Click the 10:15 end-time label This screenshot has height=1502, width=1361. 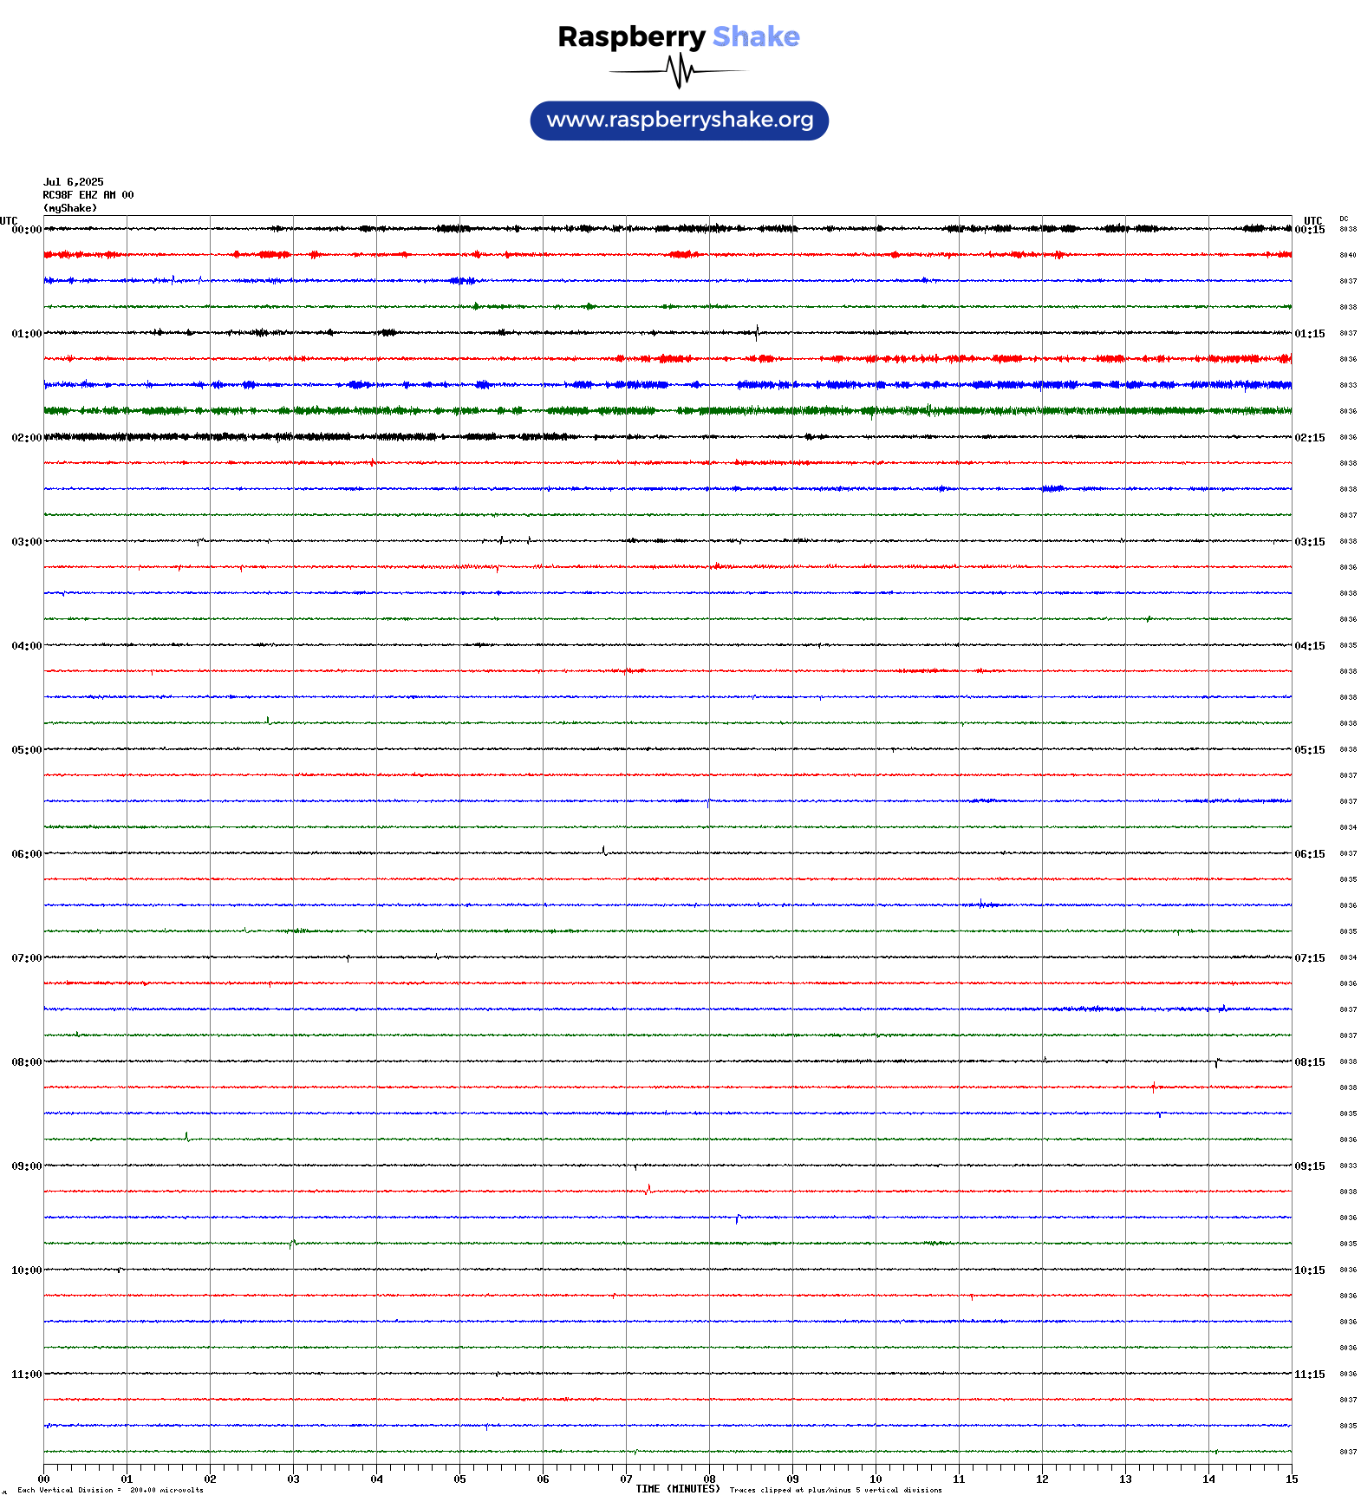[1310, 1270]
